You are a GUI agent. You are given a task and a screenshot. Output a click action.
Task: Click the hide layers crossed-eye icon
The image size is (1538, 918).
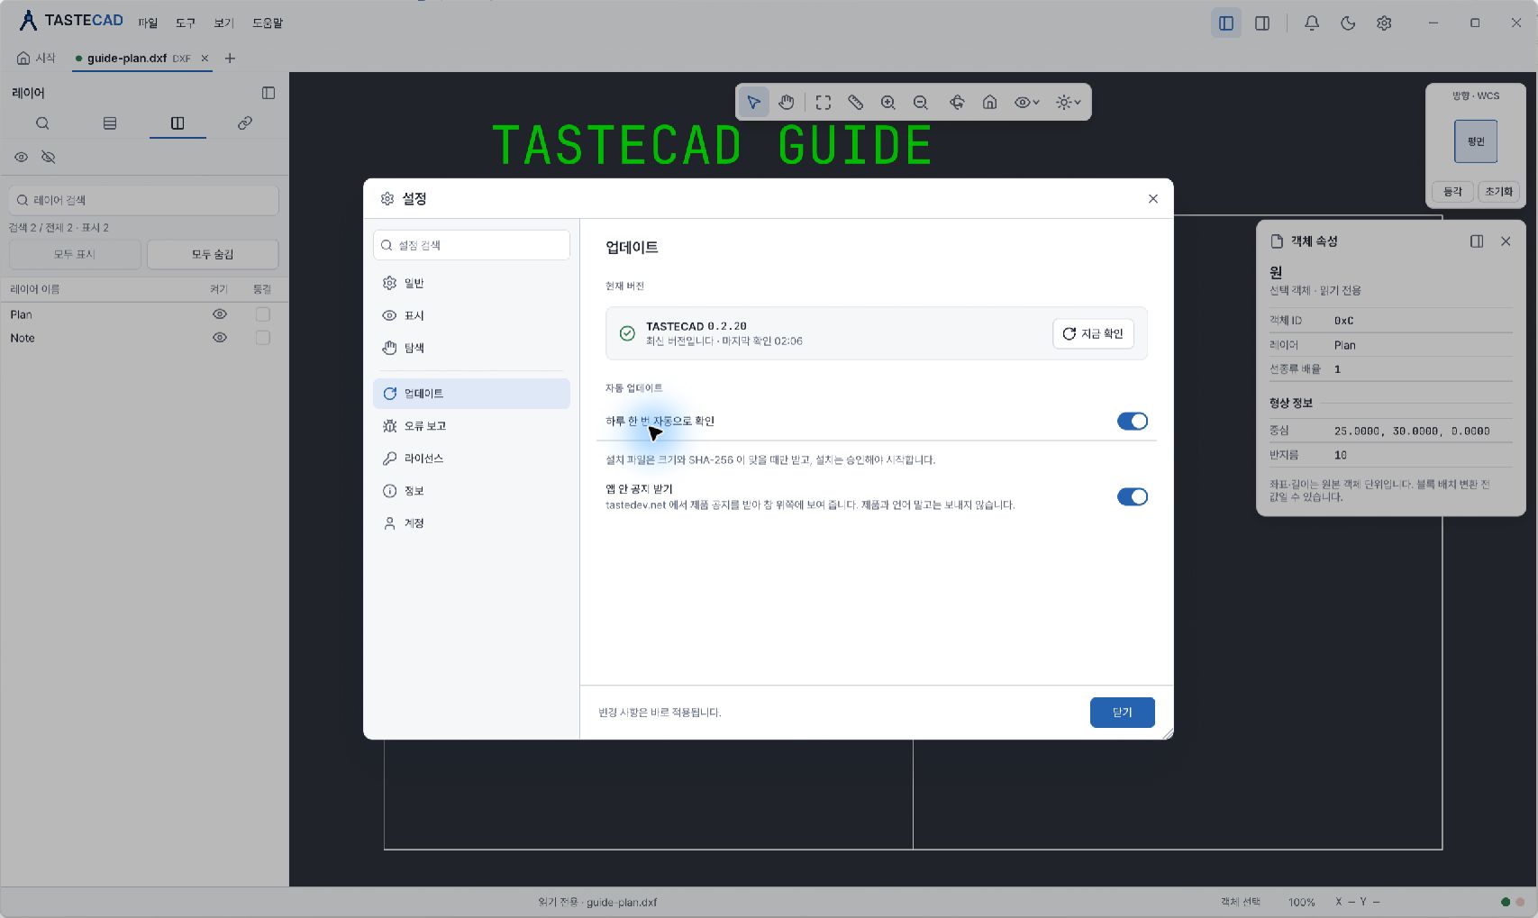tap(49, 157)
